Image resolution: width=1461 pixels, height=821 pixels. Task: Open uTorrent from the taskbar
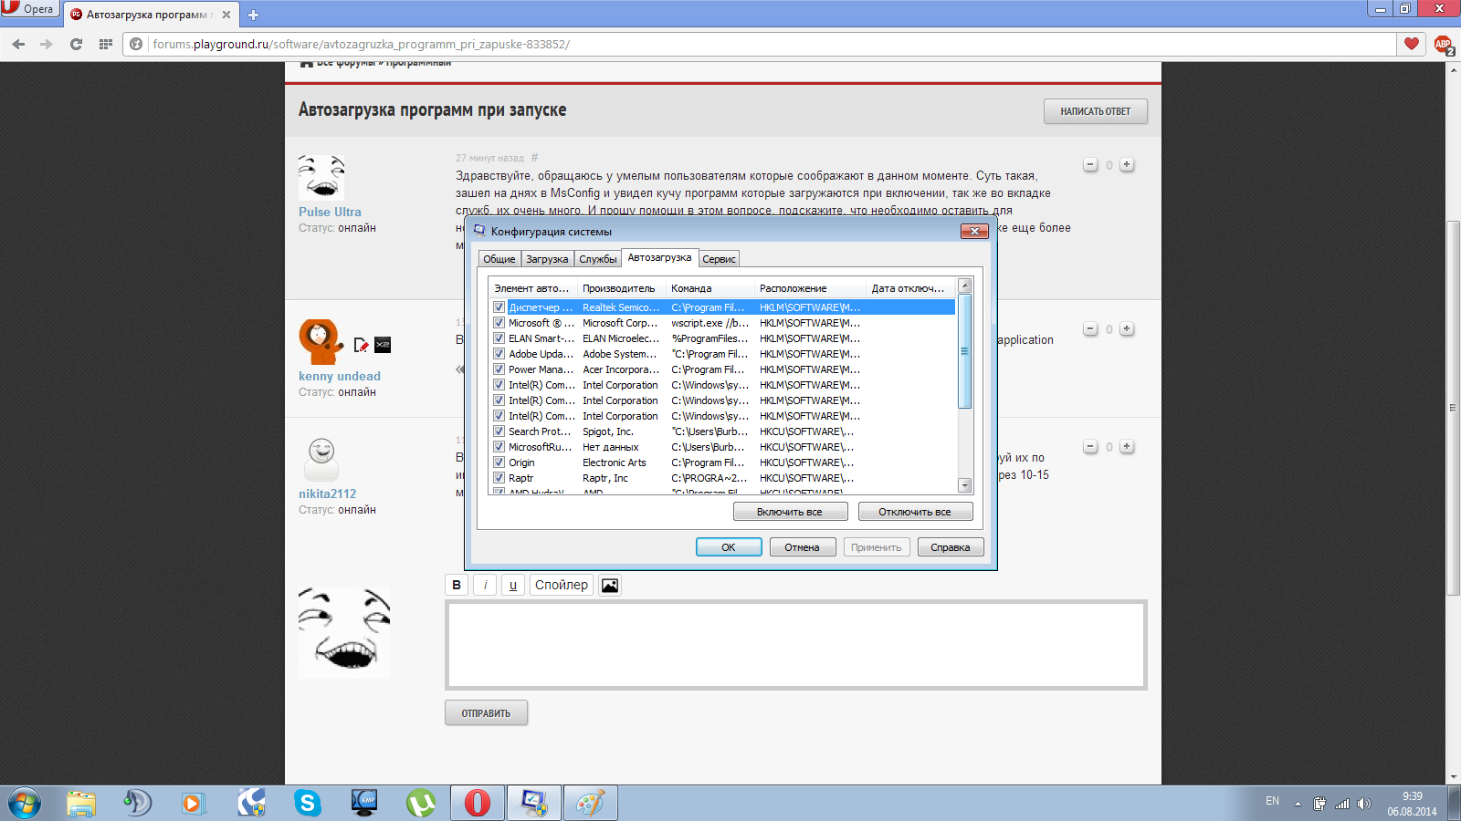tap(421, 804)
